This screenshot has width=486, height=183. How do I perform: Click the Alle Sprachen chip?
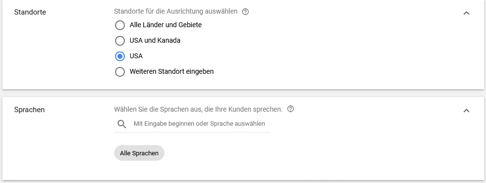point(139,153)
